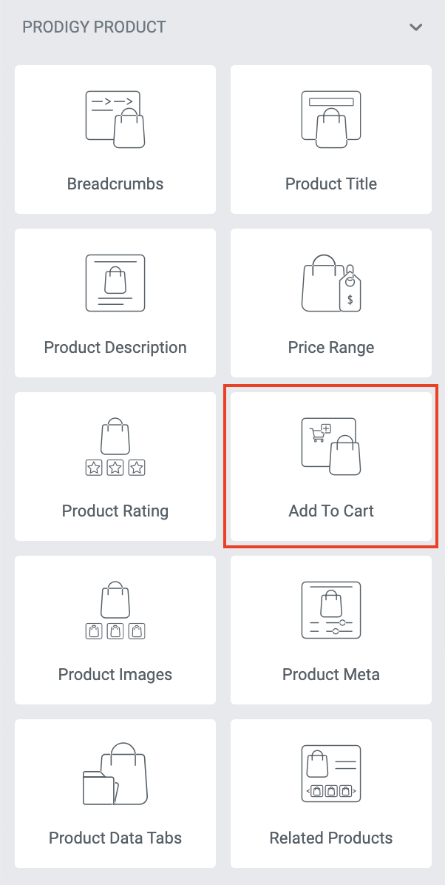The height and width of the screenshot is (885, 445).
Task: Click the "Price Range" text label
Action: tap(331, 347)
